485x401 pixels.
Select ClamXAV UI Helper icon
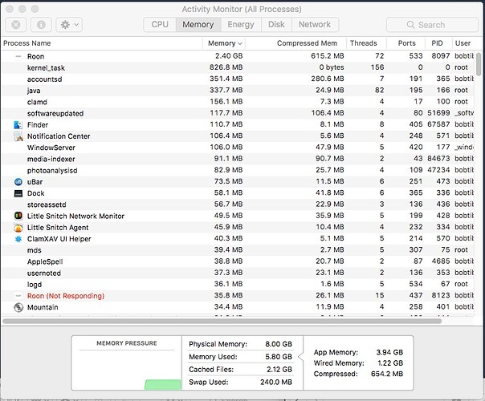pos(18,239)
